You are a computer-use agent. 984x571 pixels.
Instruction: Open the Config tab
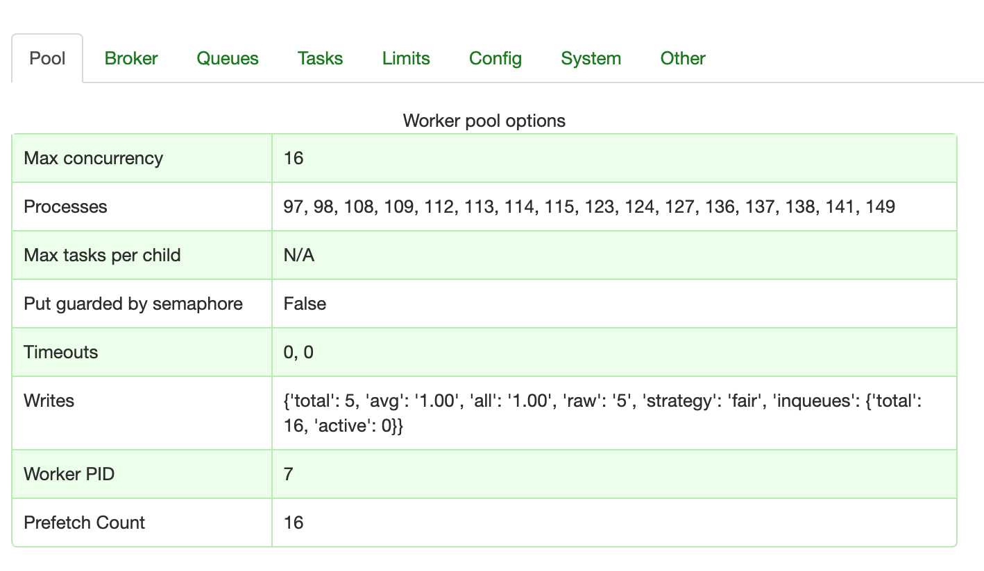point(495,58)
